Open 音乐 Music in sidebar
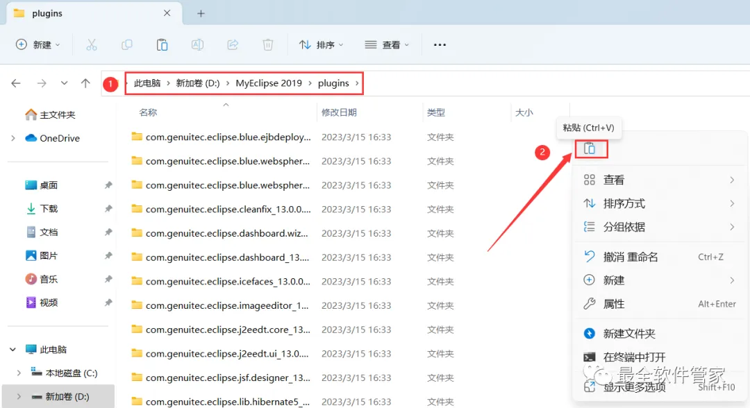The image size is (750, 408). (42, 279)
